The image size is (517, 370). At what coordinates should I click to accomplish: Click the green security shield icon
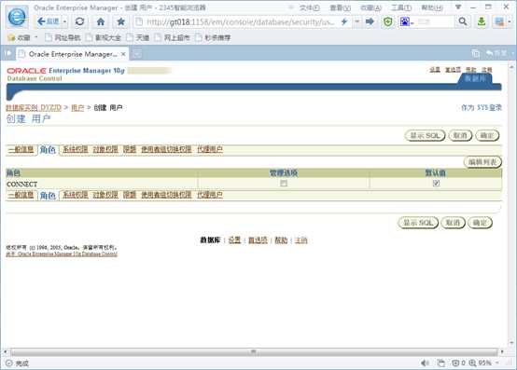388,22
